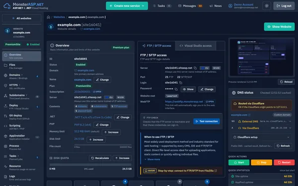298x186 pixels.
Task: Open the webftp.monsterasp.net link
Action: 184,102
